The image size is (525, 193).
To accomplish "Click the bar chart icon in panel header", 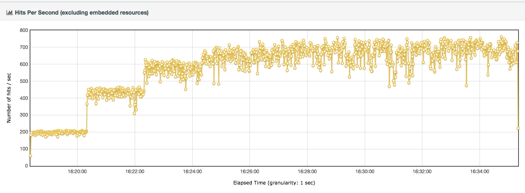I will point(9,13).
